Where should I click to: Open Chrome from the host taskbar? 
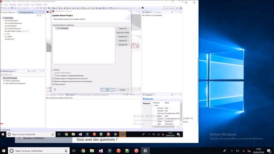click(x=83, y=151)
